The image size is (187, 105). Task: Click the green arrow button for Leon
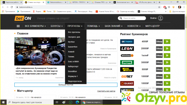(x=167, y=48)
